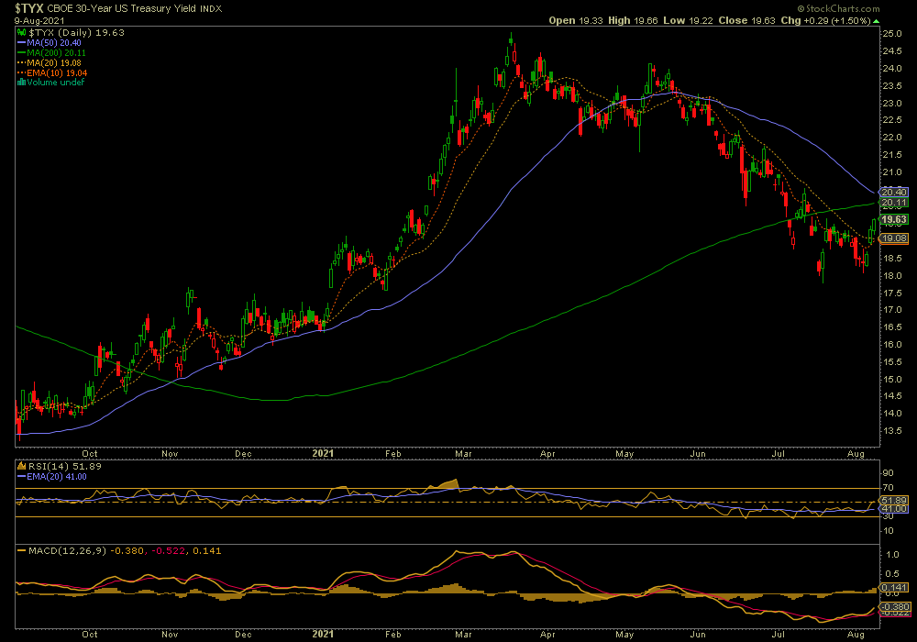Click 'Jun' on the MACD panel's date axis
917x642 pixels.
(x=698, y=635)
